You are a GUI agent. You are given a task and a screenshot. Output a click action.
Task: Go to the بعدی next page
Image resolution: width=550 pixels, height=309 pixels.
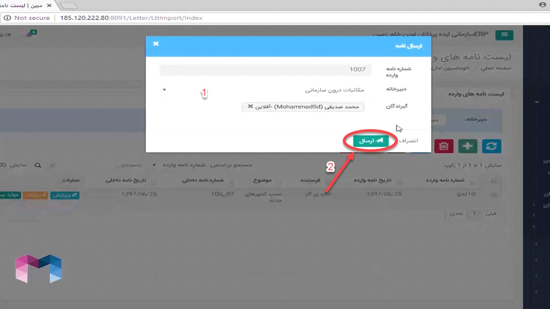[x=456, y=214]
